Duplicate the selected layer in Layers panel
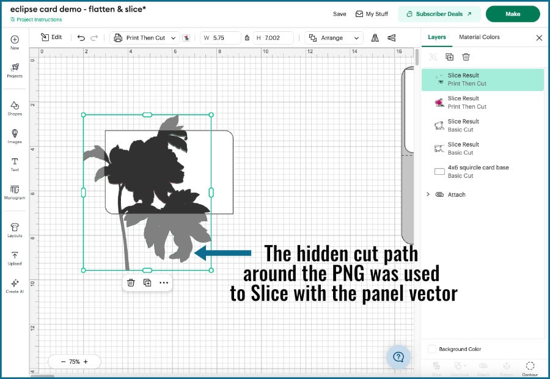 pyautogui.click(x=449, y=57)
